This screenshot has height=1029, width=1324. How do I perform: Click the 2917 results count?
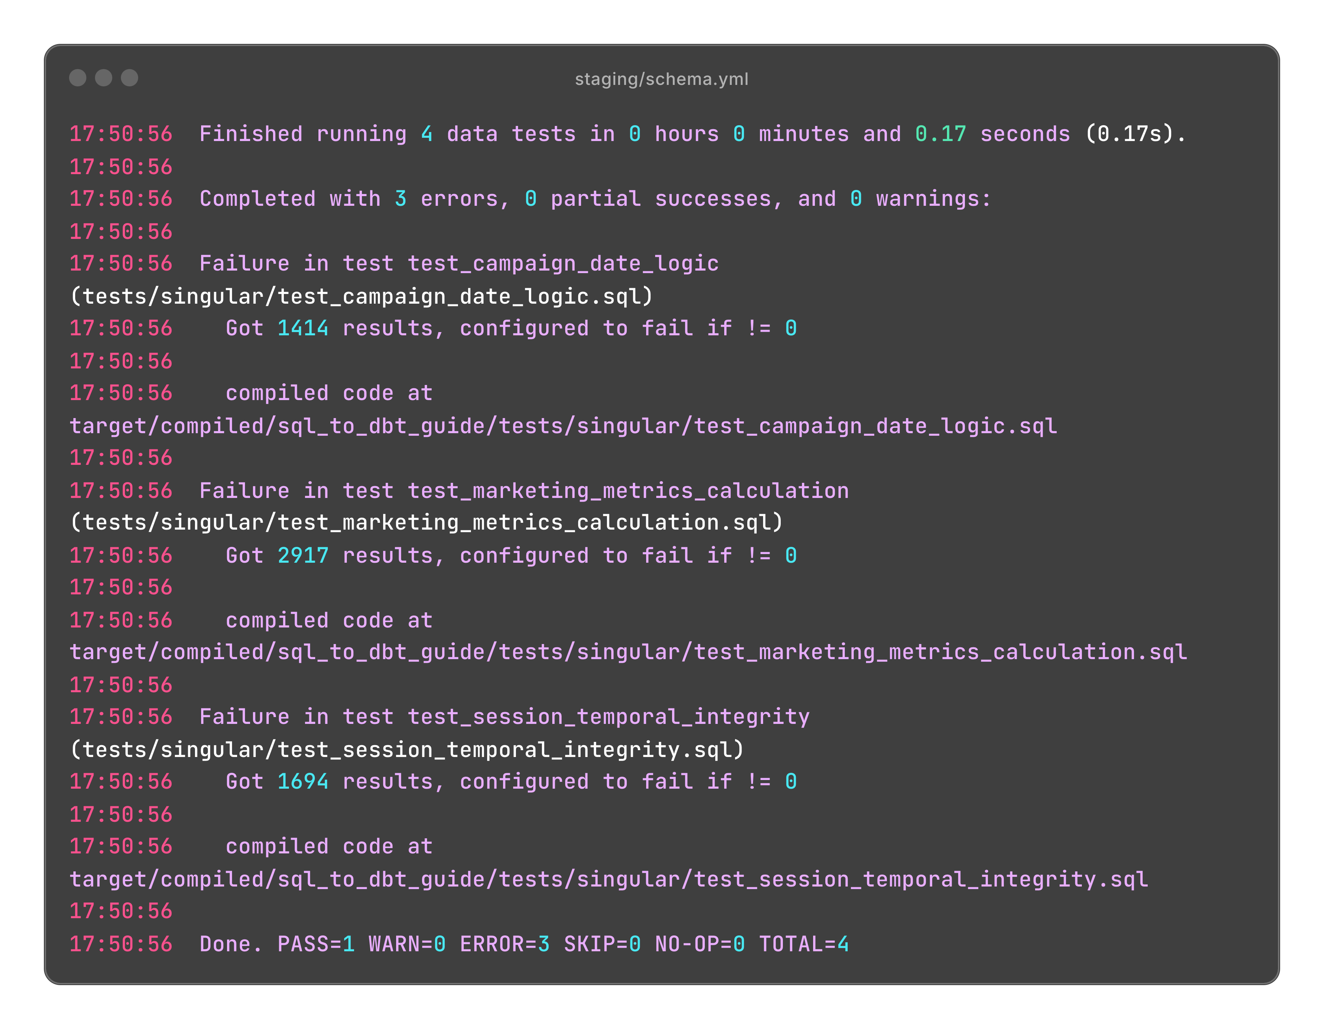click(303, 556)
